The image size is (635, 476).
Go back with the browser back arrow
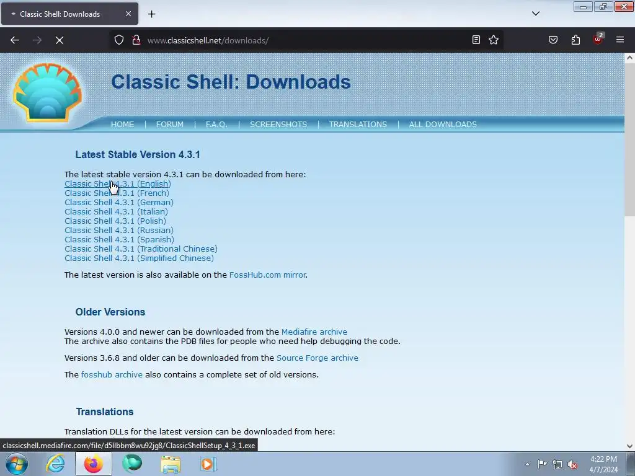(x=15, y=40)
